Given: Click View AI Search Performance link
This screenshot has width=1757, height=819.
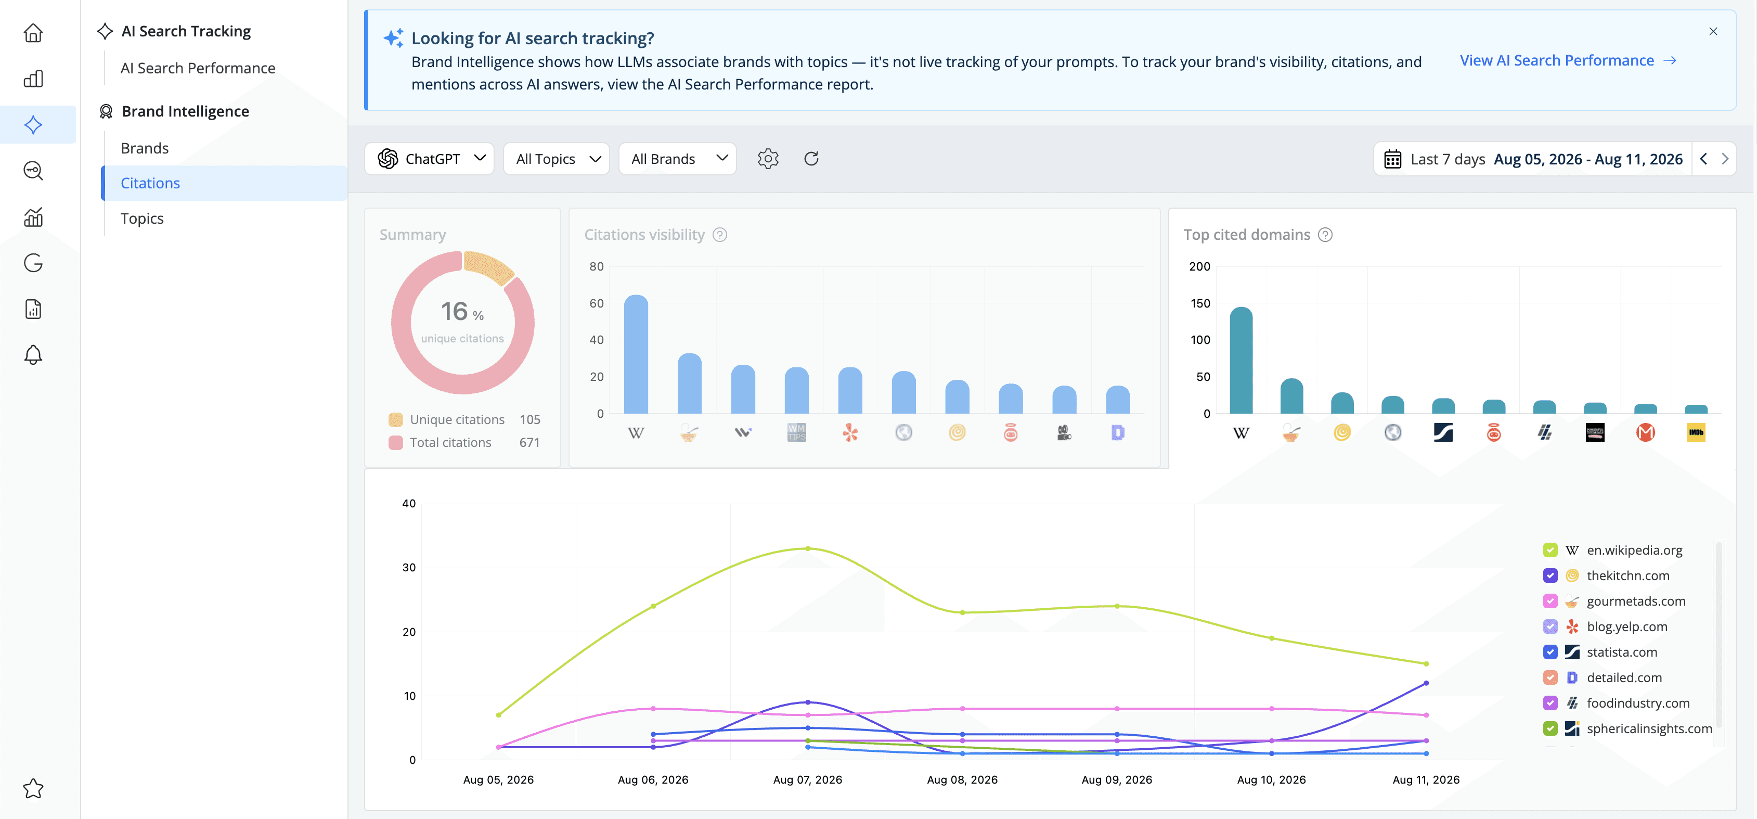Looking at the screenshot, I should 1567,60.
